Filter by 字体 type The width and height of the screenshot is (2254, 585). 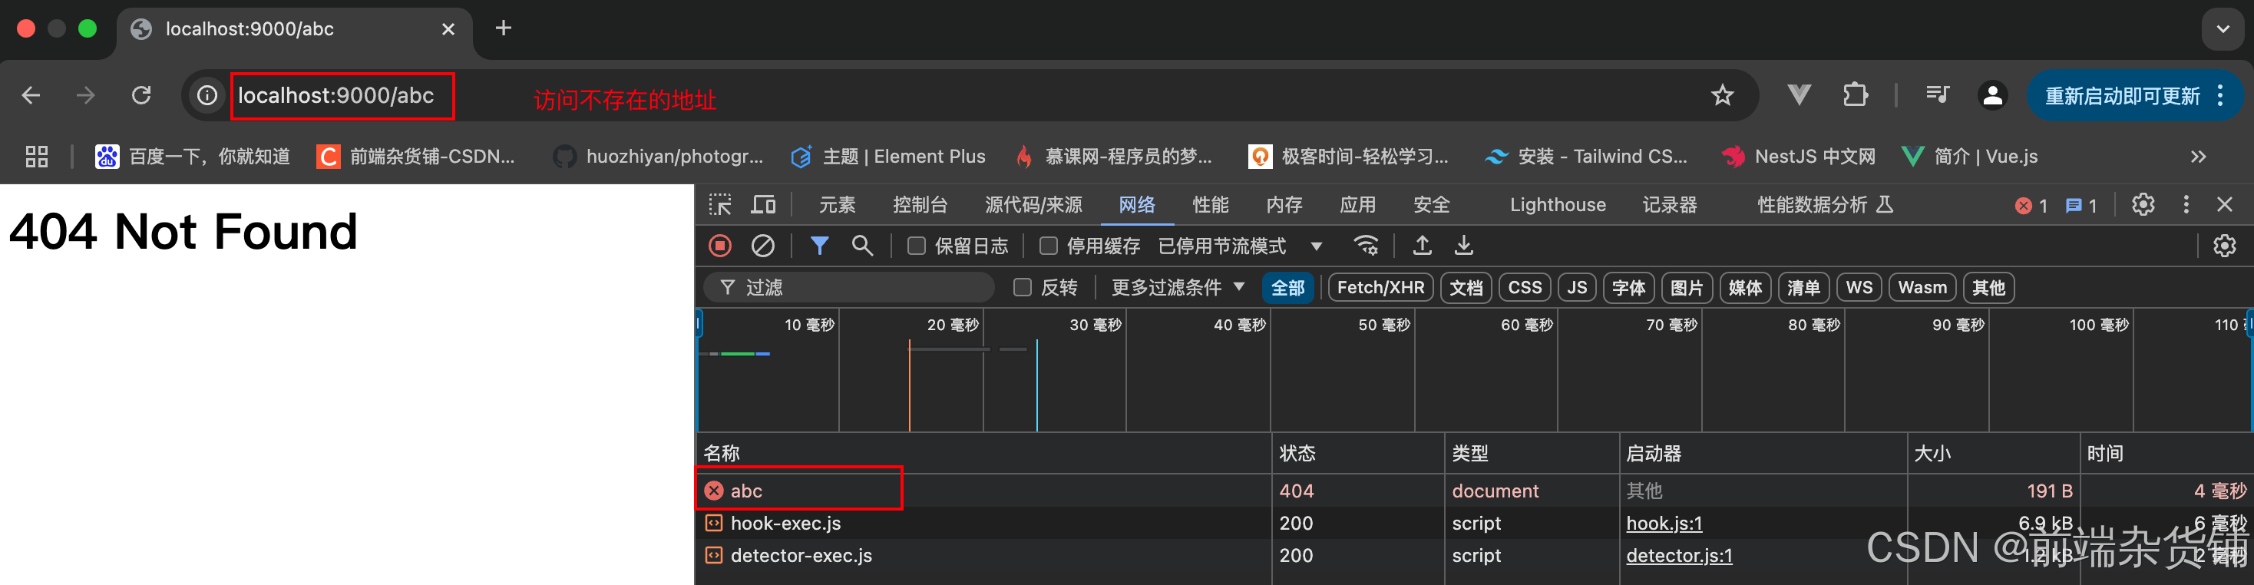click(1628, 288)
